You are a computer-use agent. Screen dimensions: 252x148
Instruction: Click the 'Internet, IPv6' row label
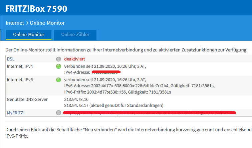click(x=20, y=80)
